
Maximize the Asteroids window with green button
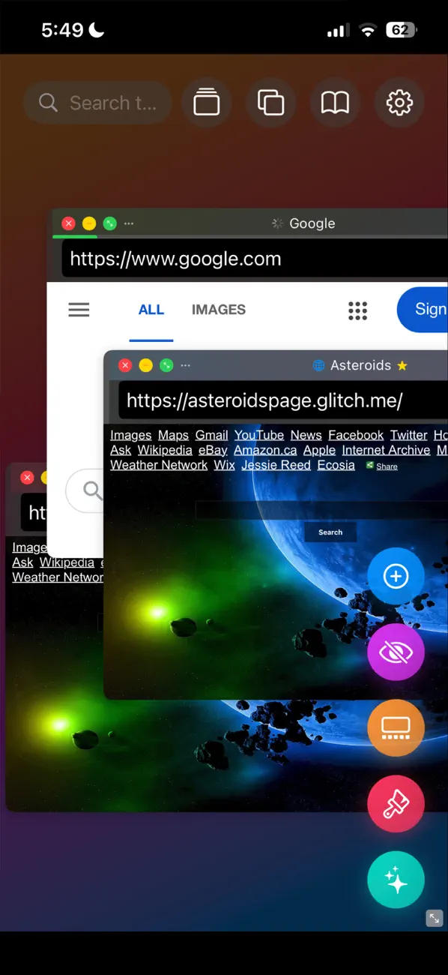[x=166, y=365]
